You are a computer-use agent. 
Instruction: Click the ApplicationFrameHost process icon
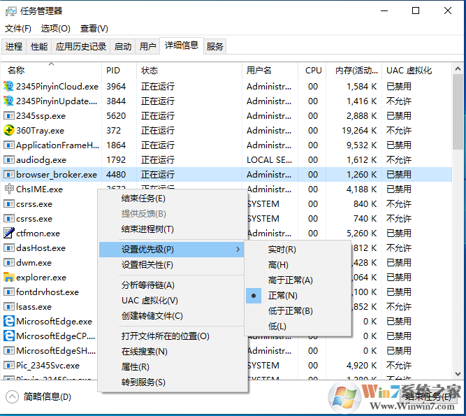(x=9, y=145)
